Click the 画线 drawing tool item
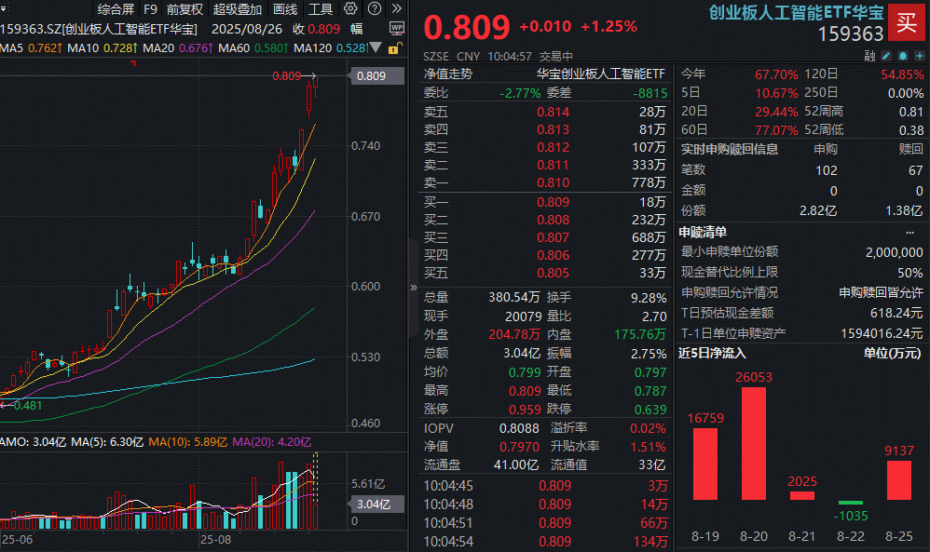This screenshot has height=552, width=930. [283, 8]
